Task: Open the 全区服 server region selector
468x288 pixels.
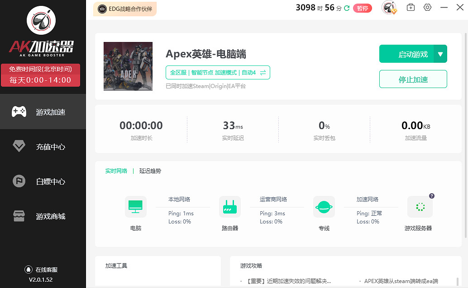Action: tap(178, 72)
